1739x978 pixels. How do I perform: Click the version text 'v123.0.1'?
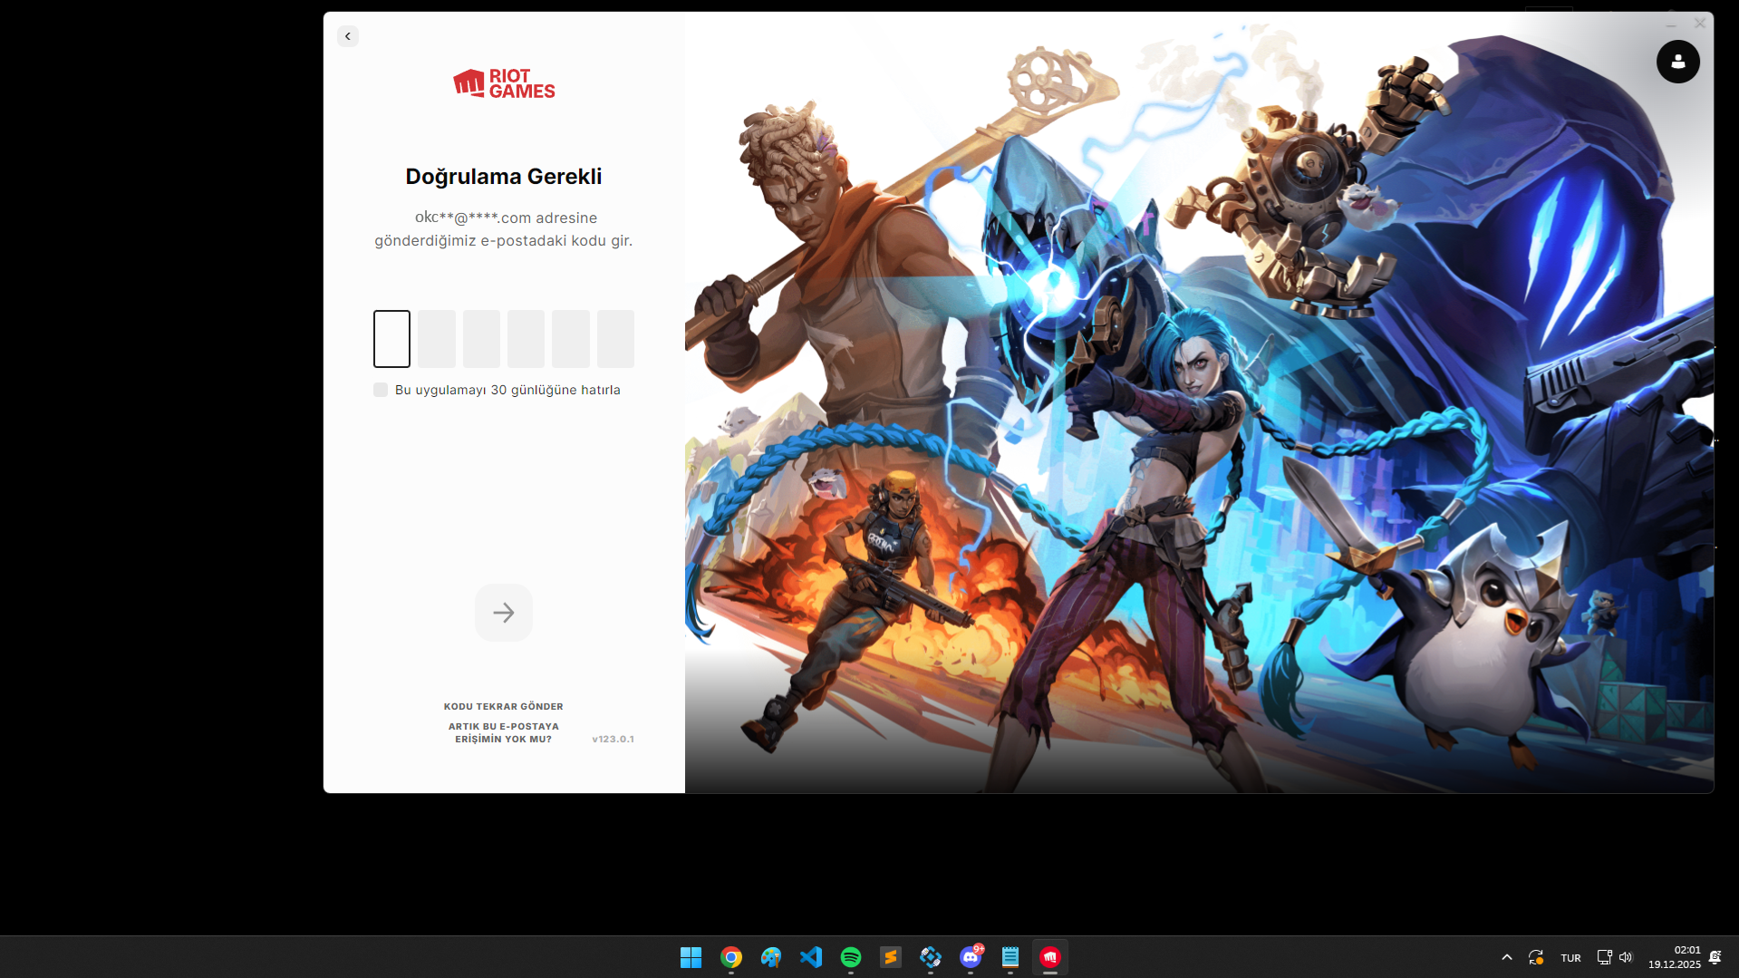(x=613, y=740)
